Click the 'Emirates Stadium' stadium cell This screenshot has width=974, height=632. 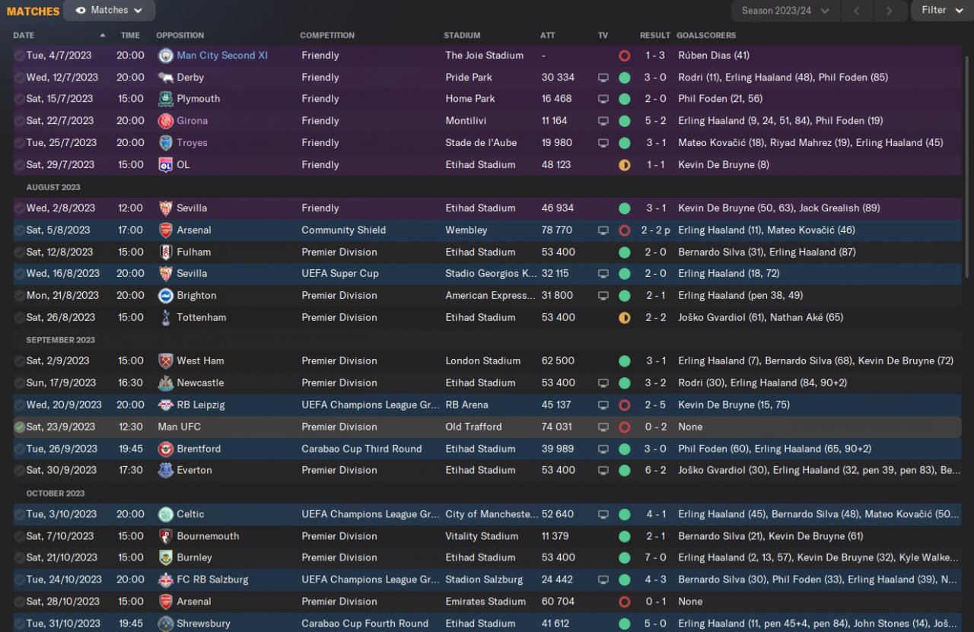click(x=485, y=602)
